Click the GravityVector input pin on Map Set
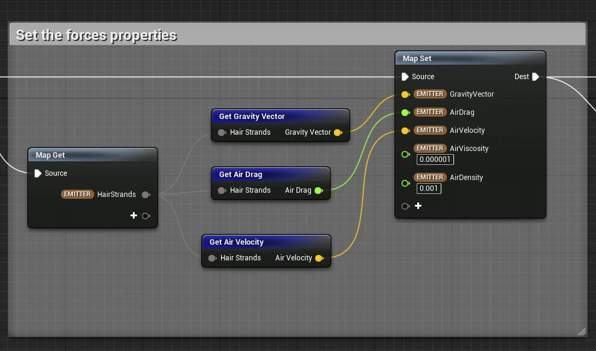 tap(406, 94)
